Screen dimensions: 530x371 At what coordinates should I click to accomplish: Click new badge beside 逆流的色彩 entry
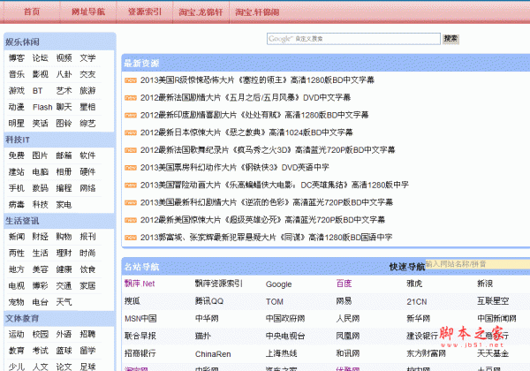tap(131, 202)
